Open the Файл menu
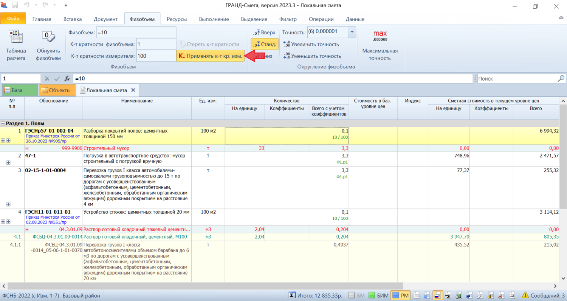567x301 pixels. point(13,19)
